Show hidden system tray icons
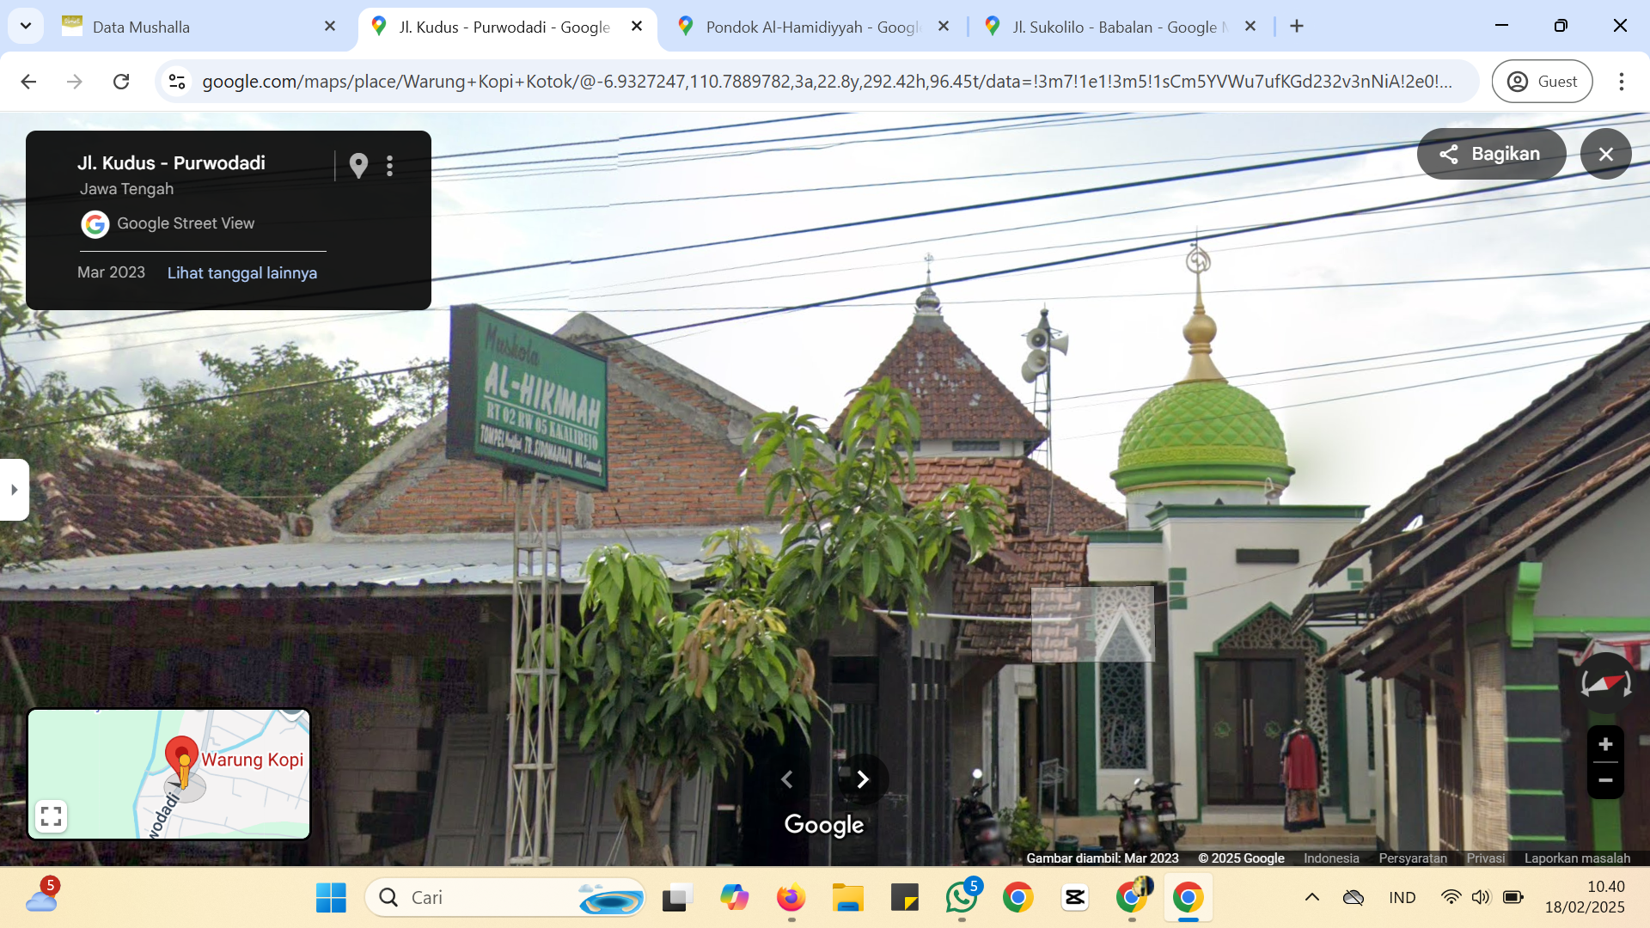The width and height of the screenshot is (1650, 928). click(1312, 898)
